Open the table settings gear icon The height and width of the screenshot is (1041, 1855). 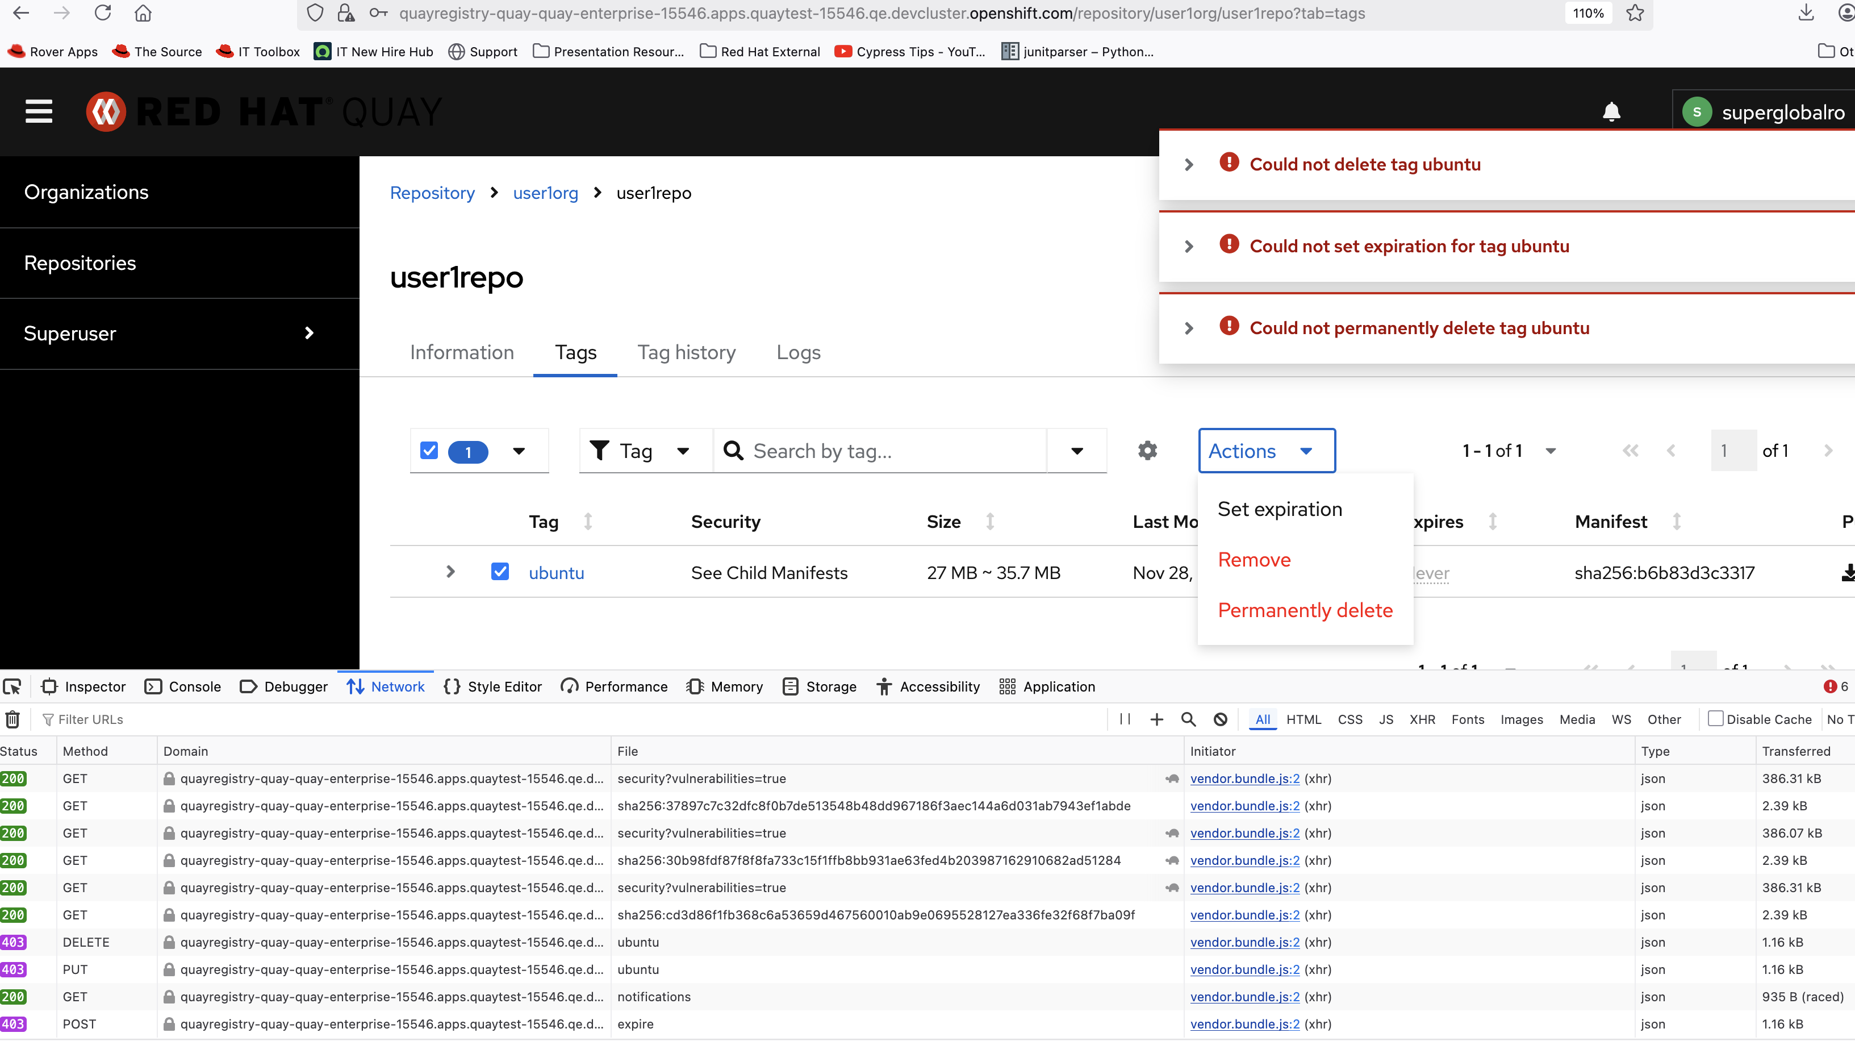(1147, 451)
